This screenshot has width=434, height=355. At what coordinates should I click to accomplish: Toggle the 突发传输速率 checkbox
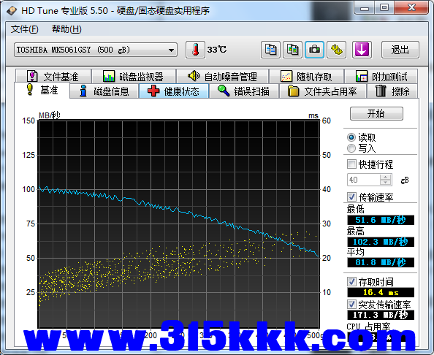(x=351, y=305)
